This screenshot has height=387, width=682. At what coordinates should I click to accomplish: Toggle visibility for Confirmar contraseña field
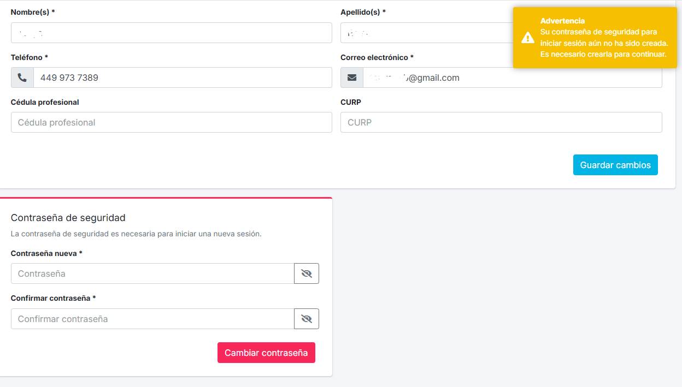tap(307, 319)
